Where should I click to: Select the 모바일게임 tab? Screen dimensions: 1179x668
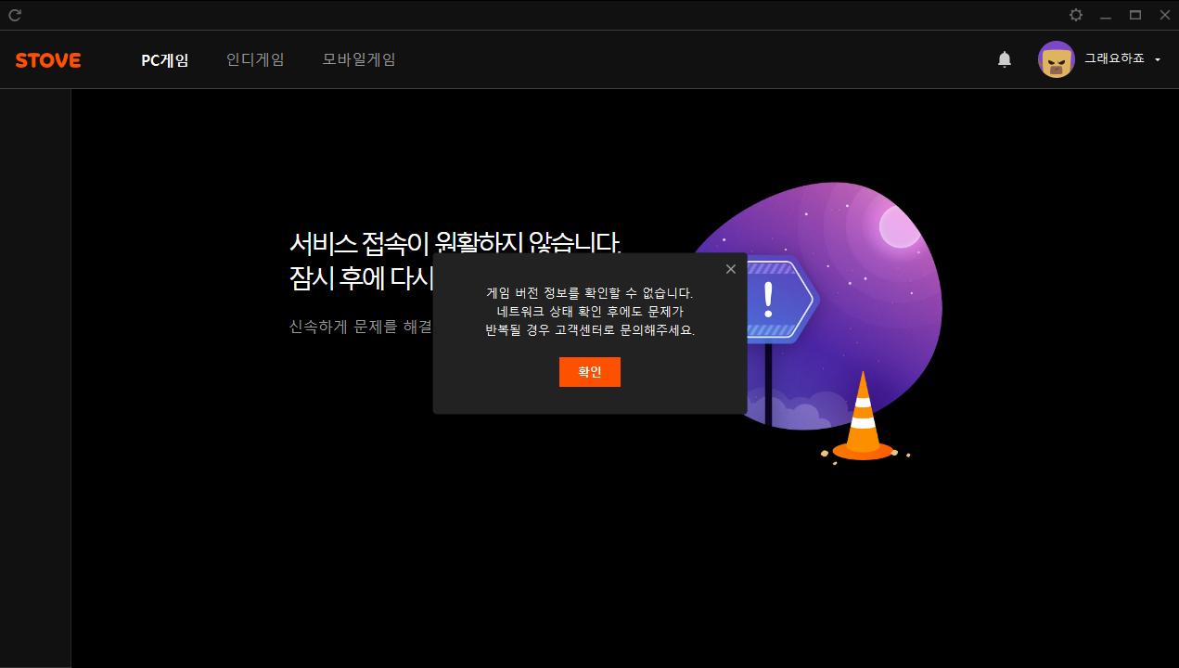click(359, 59)
